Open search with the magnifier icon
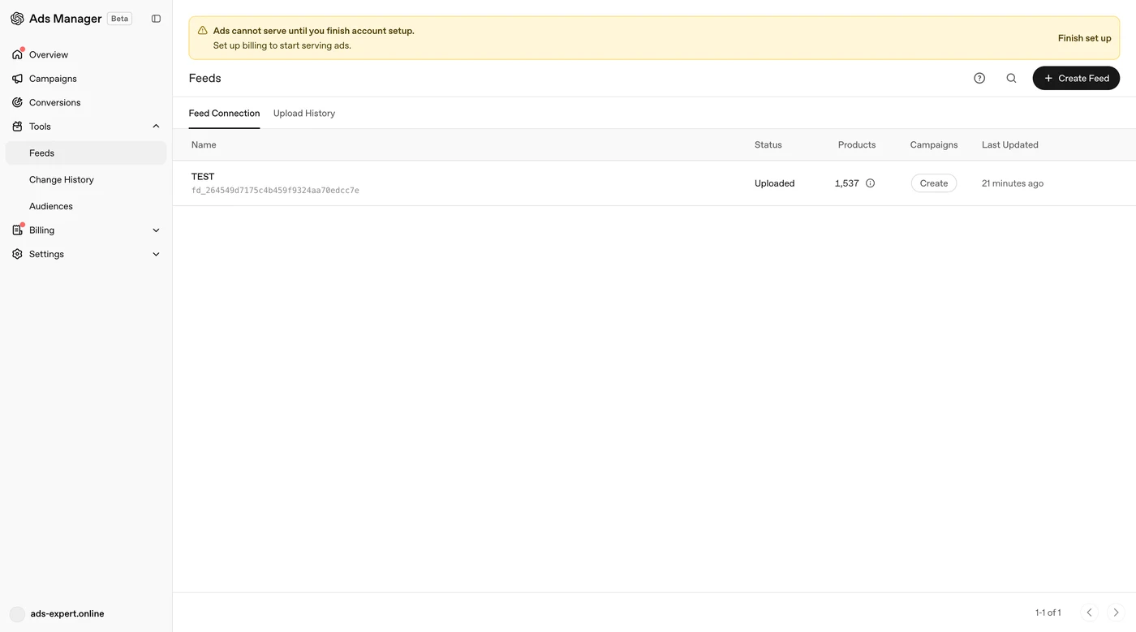Screen dimensions: 1136x632 (x=1011, y=78)
